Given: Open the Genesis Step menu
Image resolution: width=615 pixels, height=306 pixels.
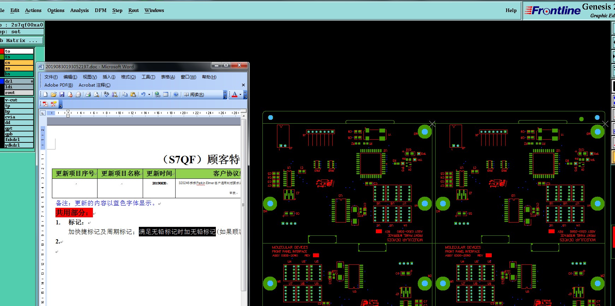Looking at the screenshot, I should point(117,10).
